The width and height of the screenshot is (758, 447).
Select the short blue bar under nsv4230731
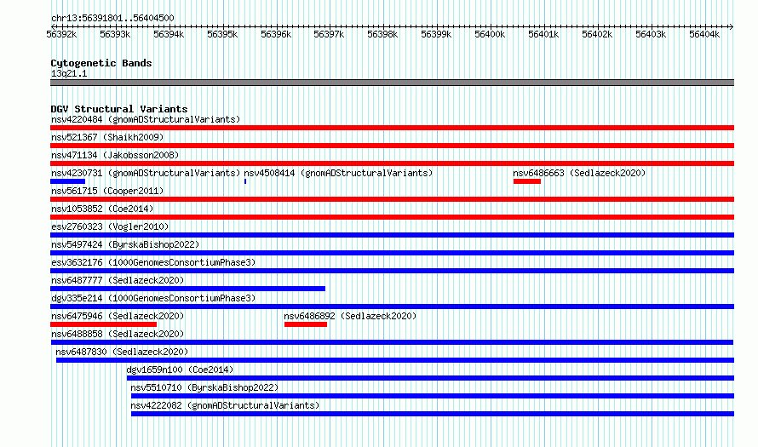tap(67, 181)
